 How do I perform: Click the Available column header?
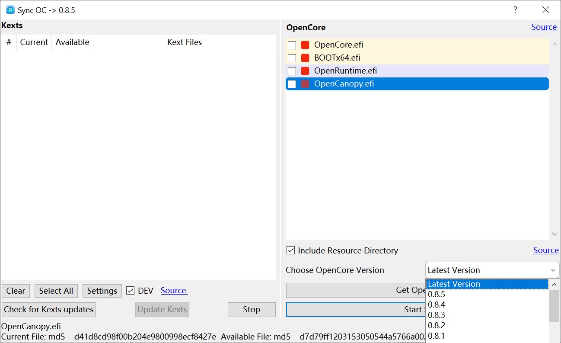pyautogui.click(x=72, y=42)
